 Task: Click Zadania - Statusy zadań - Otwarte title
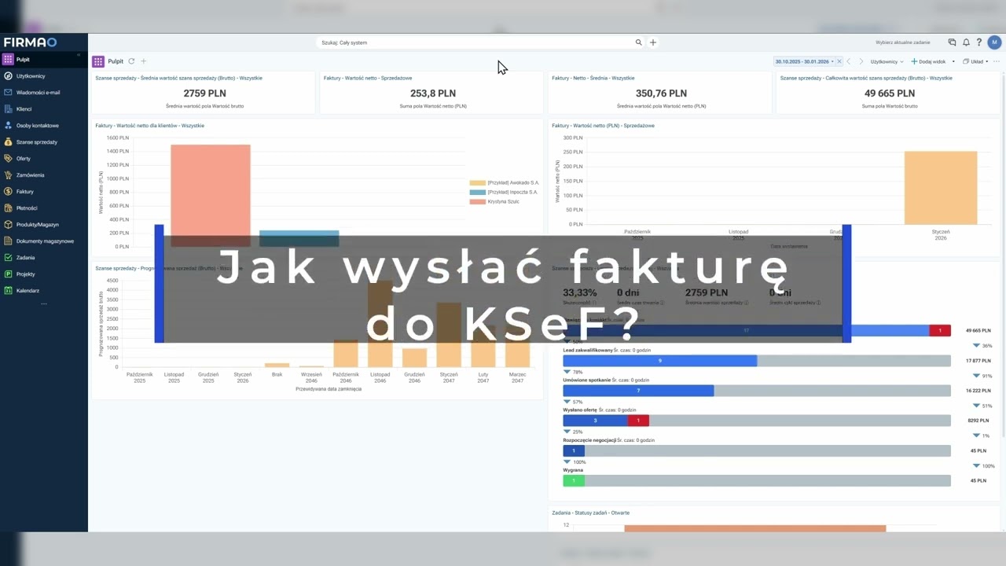tap(590, 513)
